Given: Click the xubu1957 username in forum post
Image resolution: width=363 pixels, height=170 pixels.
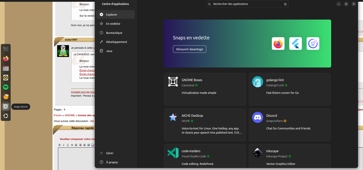Looking at the screenshot, I should click(x=71, y=40).
